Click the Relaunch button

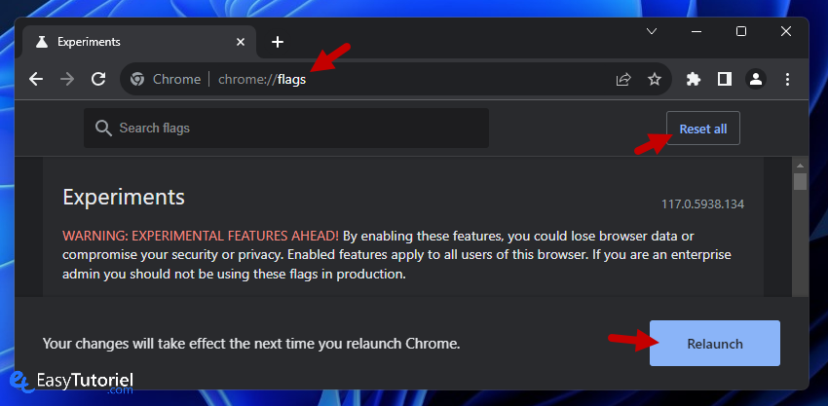click(714, 343)
